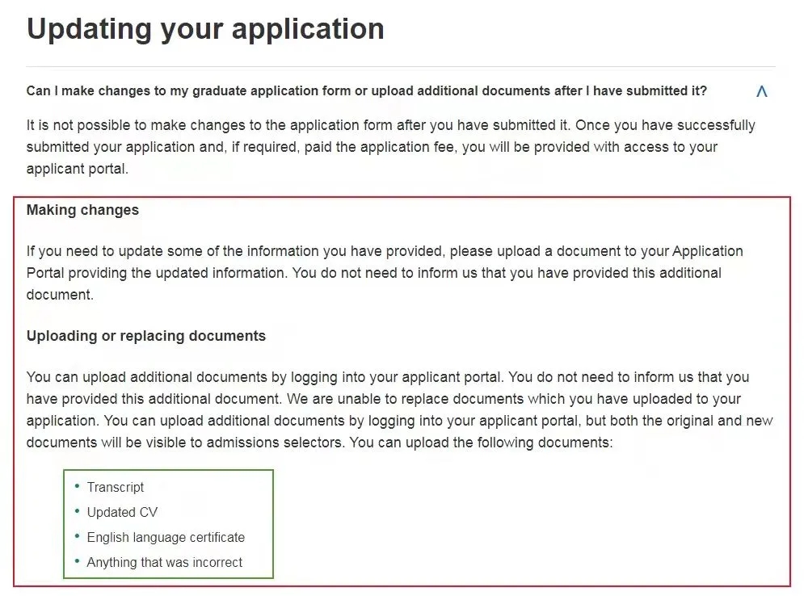804x600 pixels.
Task: Click the bullet beside Anything that was incorrect
Action: (77, 561)
